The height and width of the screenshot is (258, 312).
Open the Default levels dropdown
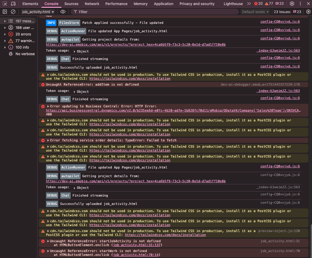[255, 12]
